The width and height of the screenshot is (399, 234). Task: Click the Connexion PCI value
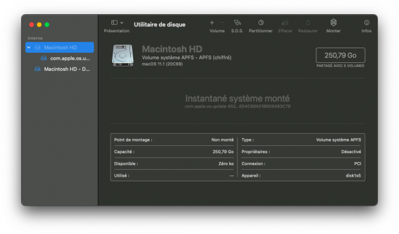click(358, 164)
